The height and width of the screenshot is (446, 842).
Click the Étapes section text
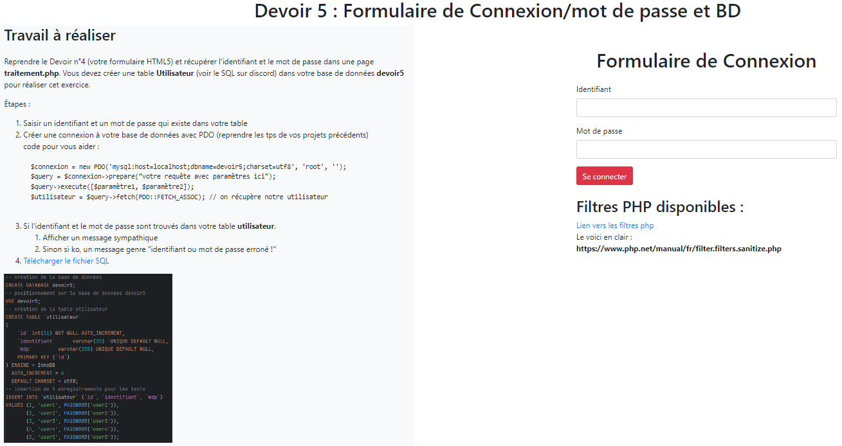17,103
